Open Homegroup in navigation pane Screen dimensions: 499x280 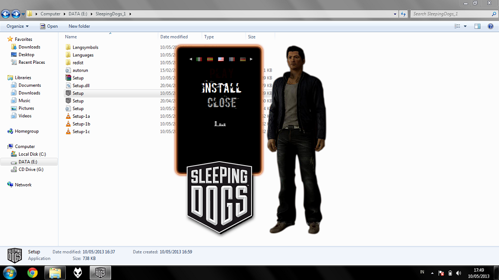27,131
